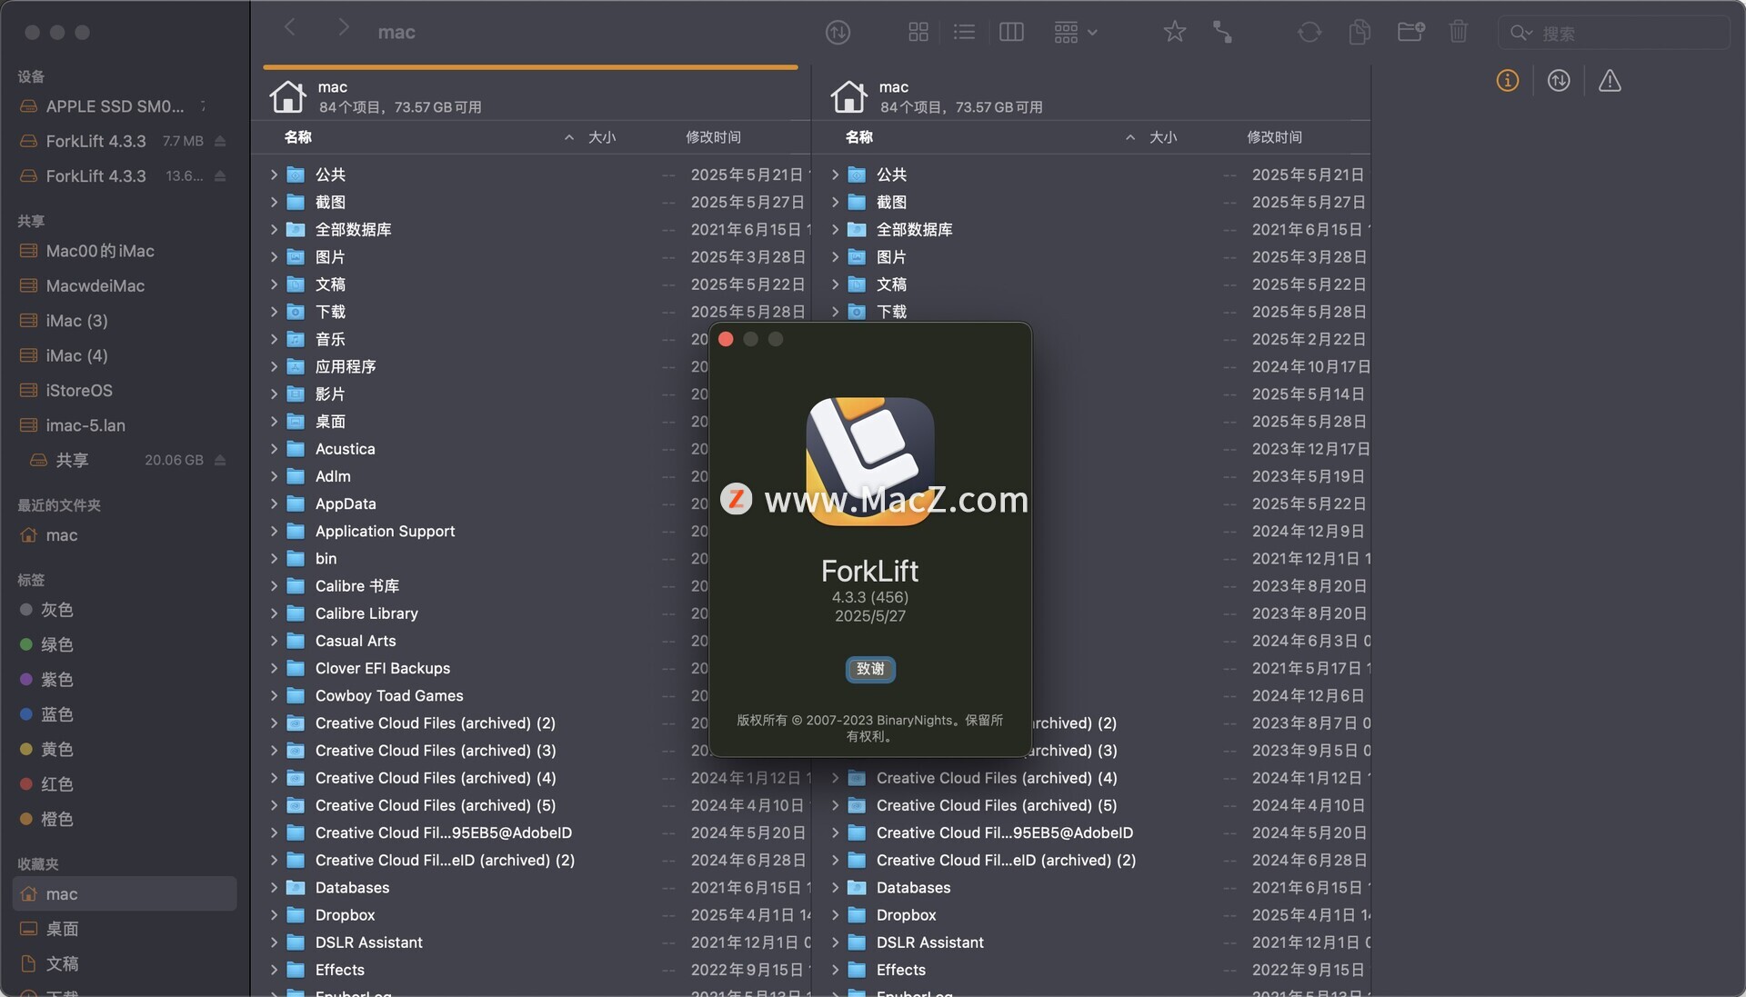This screenshot has height=997, width=1746.
Task: Expand Dropbox folder in the left pane
Action: tap(274, 915)
